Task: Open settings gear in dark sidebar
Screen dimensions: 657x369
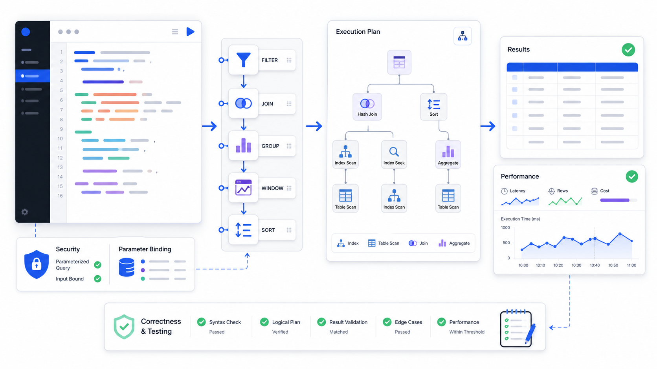Action: (25, 212)
